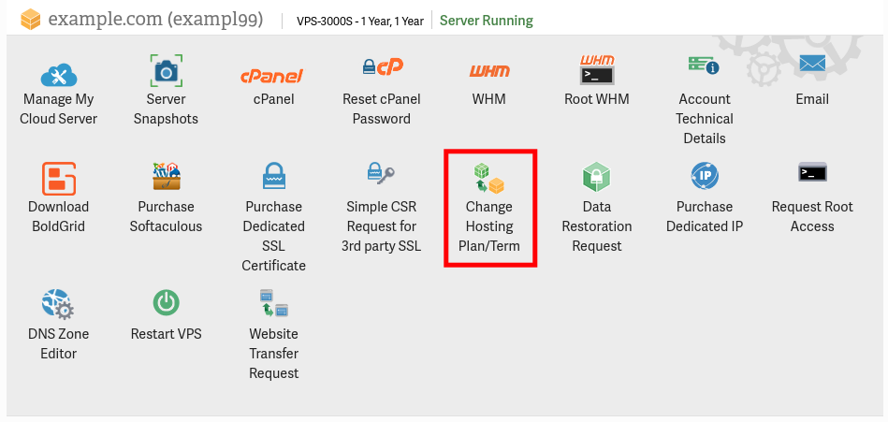Click the Purchase Dedicated IP icon
Viewport: 888px width, 422px height.
pyautogui.click(x=704, y=175)
